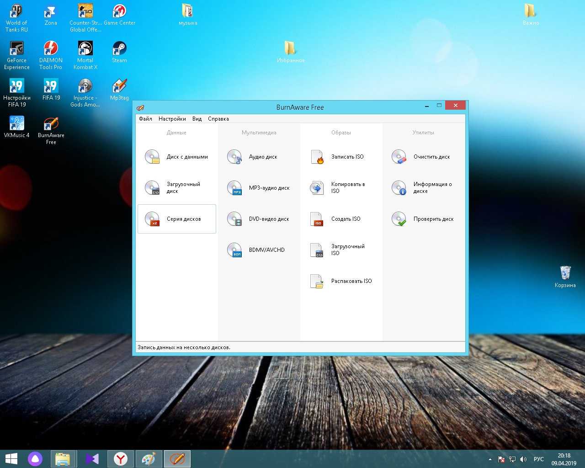Select the Mortal Kombat X shortcut

85,56
